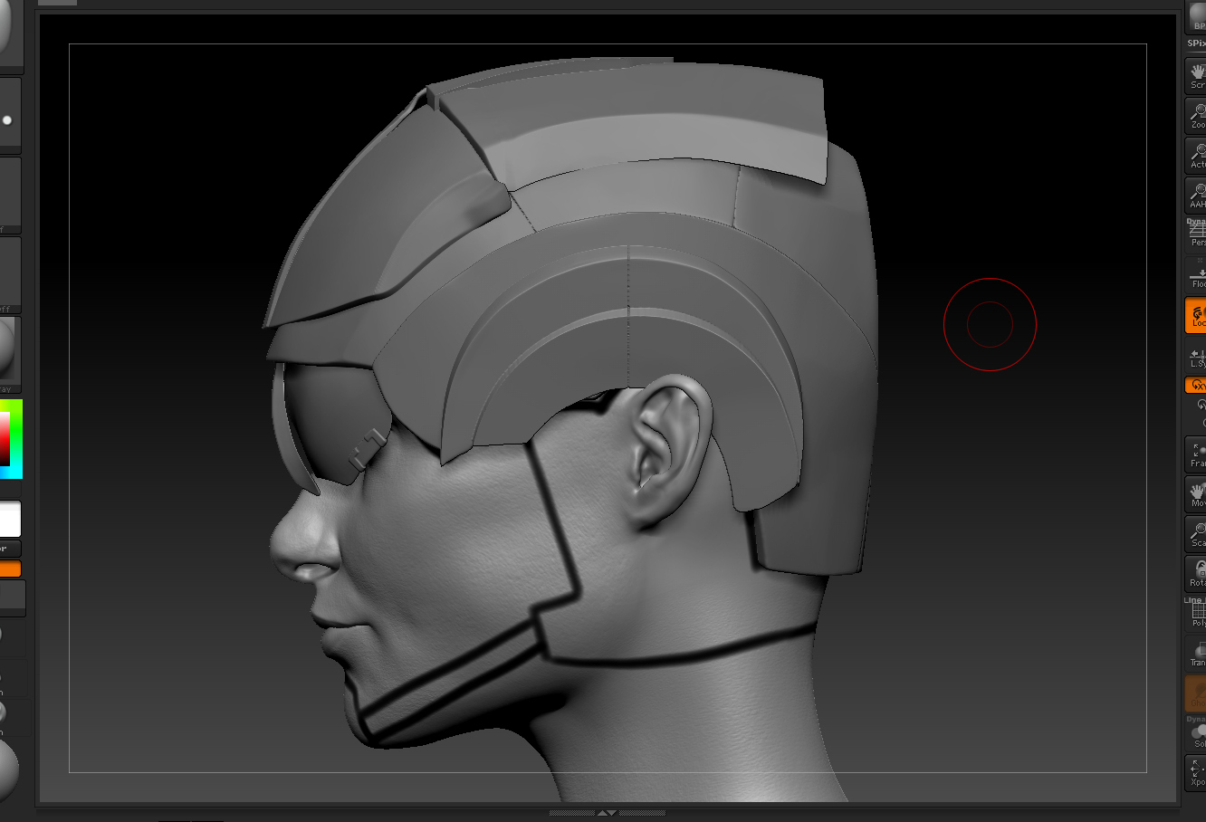Select the Move view hand icon
Screen dimensions: 1206x822
(x=1196, y=493)
